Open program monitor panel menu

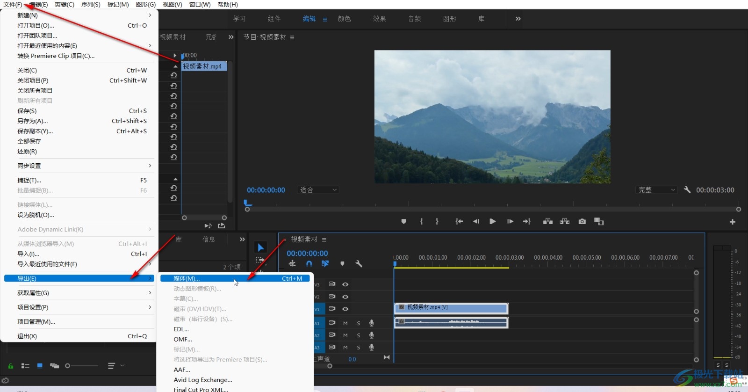pos(292,37)
